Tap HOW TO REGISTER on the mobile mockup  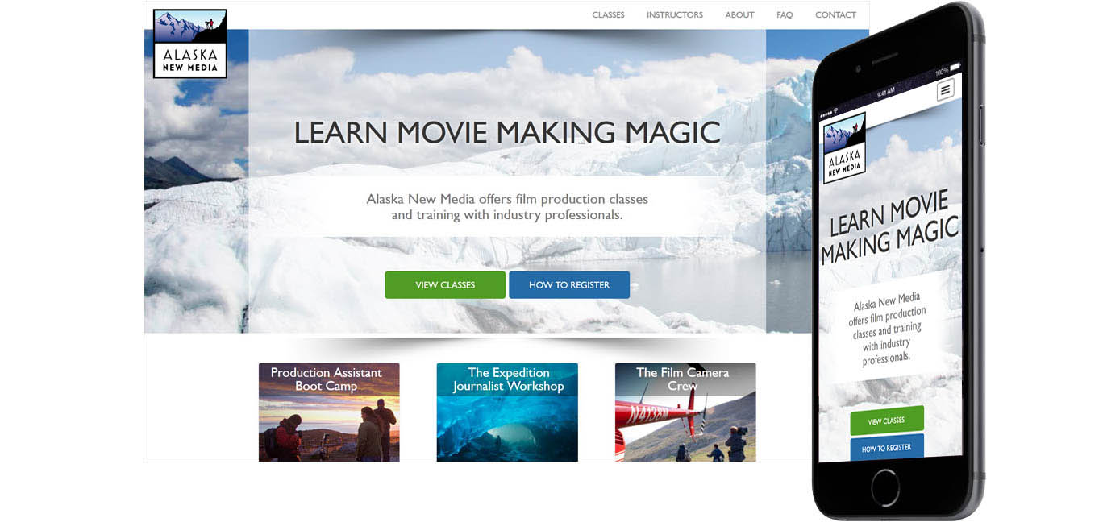pyautogui.click(x=887, y=448)
